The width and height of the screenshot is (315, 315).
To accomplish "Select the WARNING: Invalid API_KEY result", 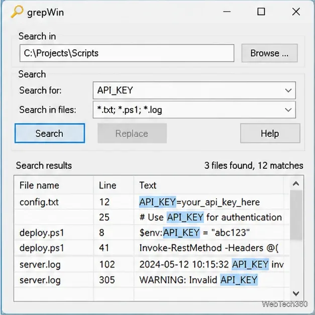I will [x=198, y=280].
